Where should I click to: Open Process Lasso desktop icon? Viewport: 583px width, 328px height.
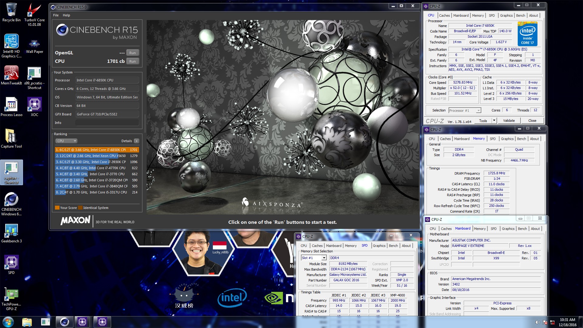point(11,107)
